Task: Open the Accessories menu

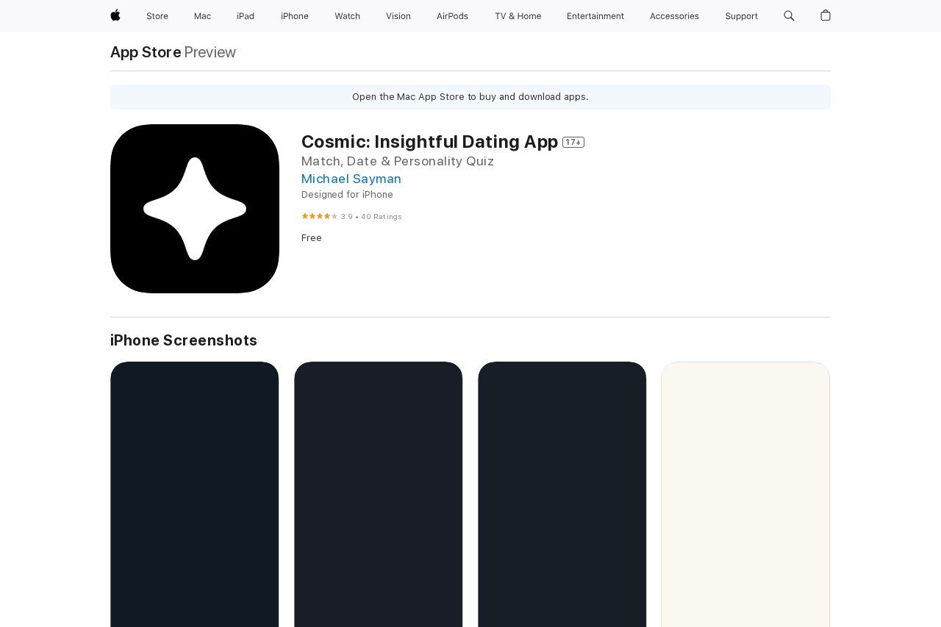Action: tap(674, 16)
